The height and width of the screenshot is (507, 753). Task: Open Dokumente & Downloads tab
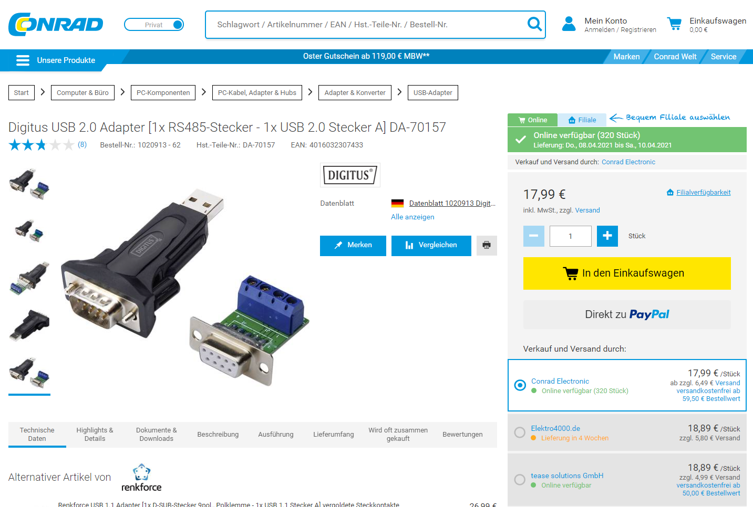[157, 435]
